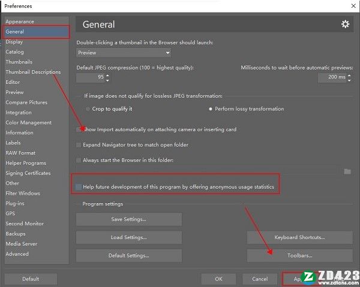This screenshot has width=360, height=287.
Task: Open Color Management preferences
Action: 29,123
